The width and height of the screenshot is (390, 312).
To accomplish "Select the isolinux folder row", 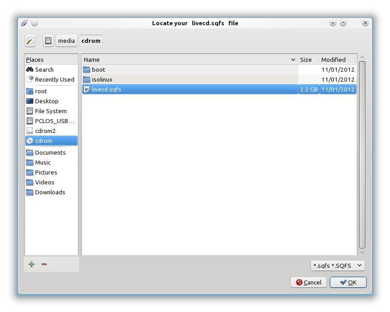I will point(219,79).
